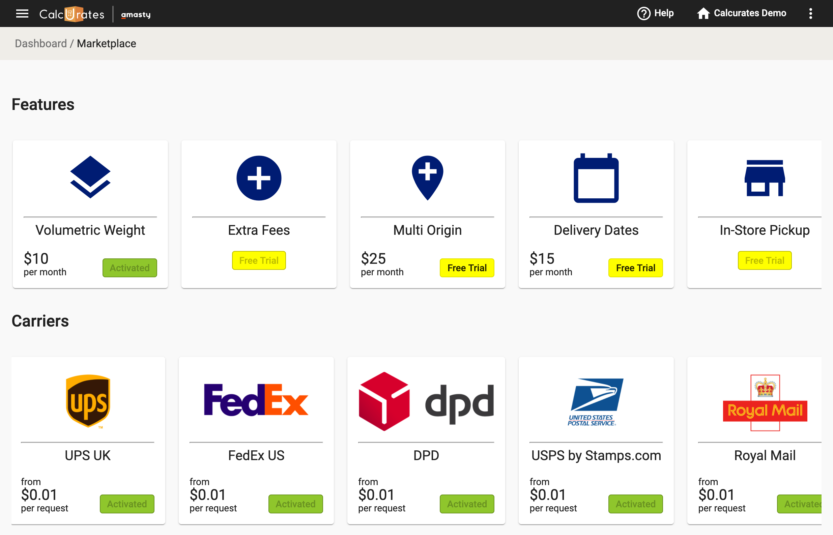Start Free Trial for Delivery Dates

[635, 268]
